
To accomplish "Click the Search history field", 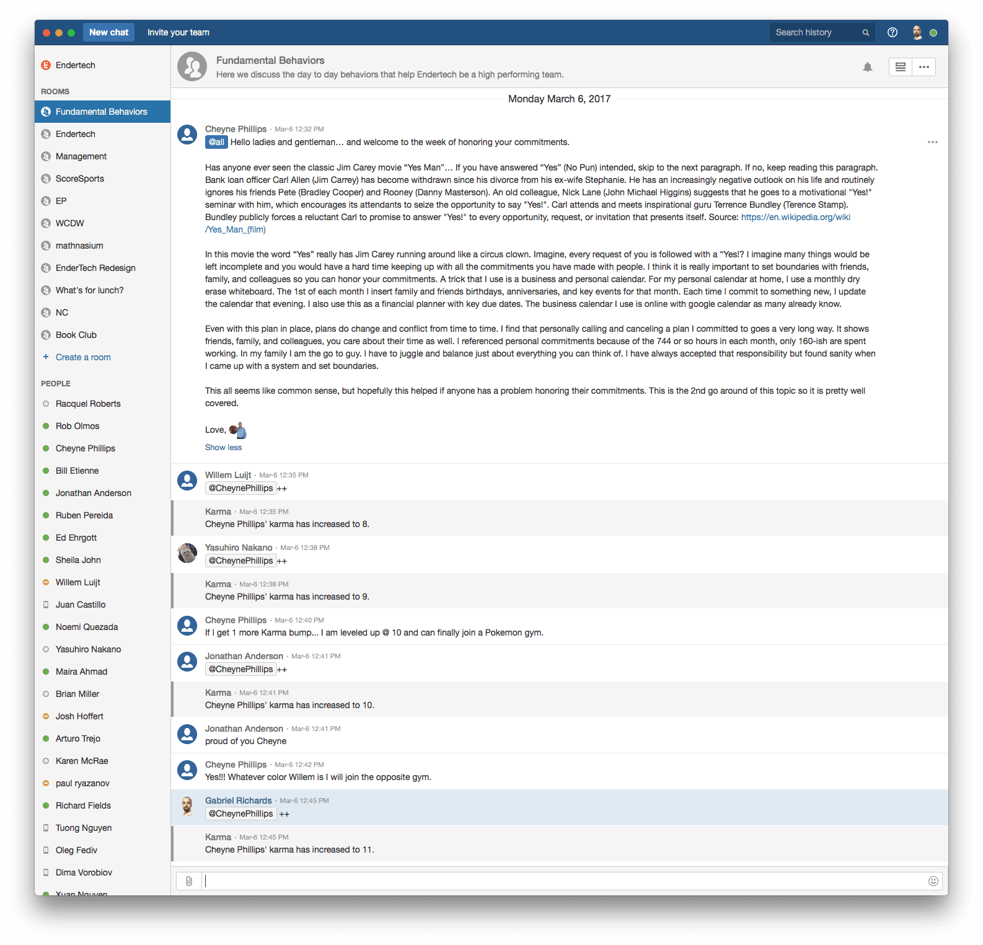I will (x=822, y=32).
